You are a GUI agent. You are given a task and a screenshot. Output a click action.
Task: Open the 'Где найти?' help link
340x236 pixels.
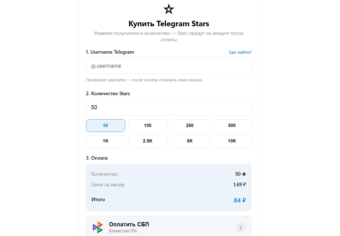[240, 52]
